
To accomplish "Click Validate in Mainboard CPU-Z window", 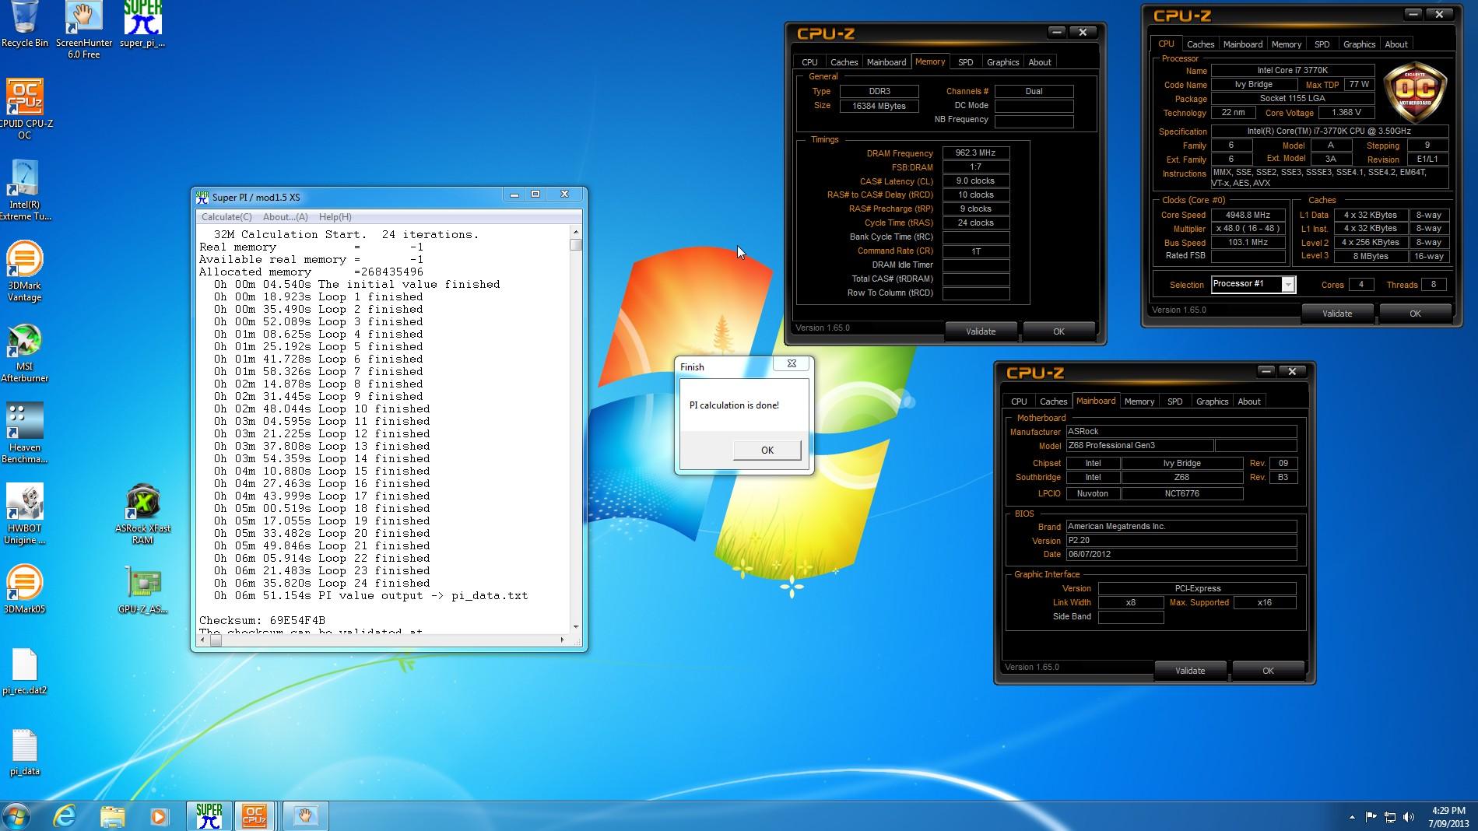I will coord(1189,671).
